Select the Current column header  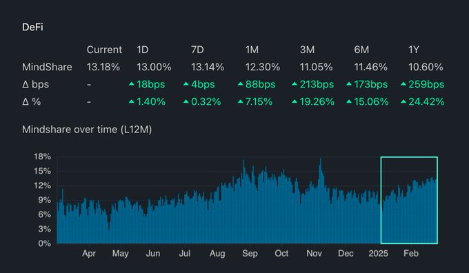point(104,50)
